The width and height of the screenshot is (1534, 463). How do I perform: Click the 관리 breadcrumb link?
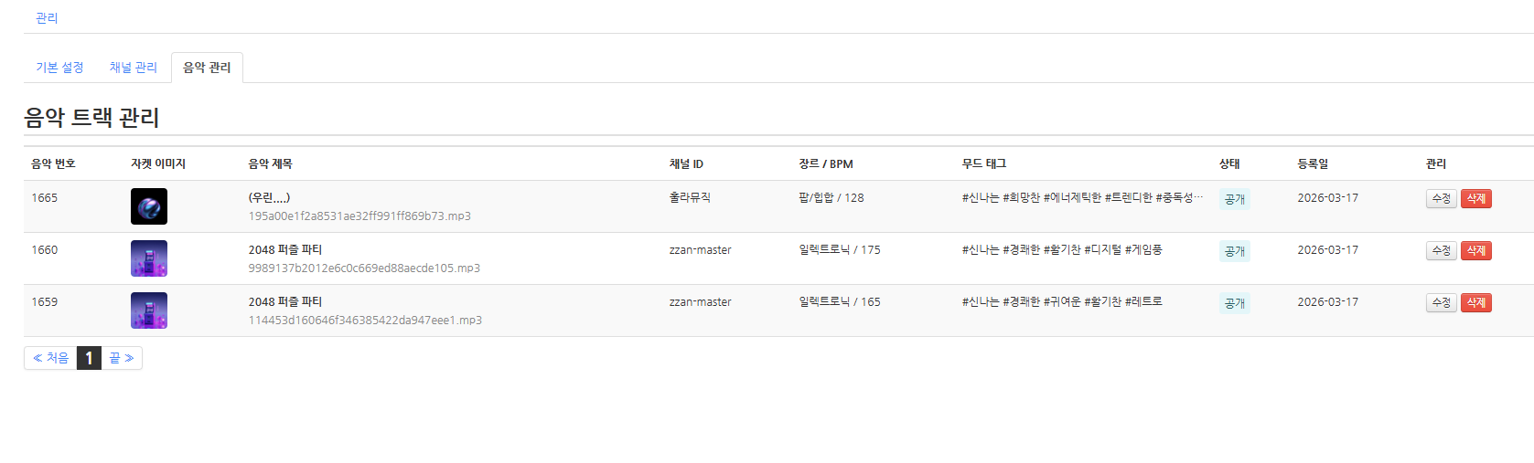tap(47, 18)
